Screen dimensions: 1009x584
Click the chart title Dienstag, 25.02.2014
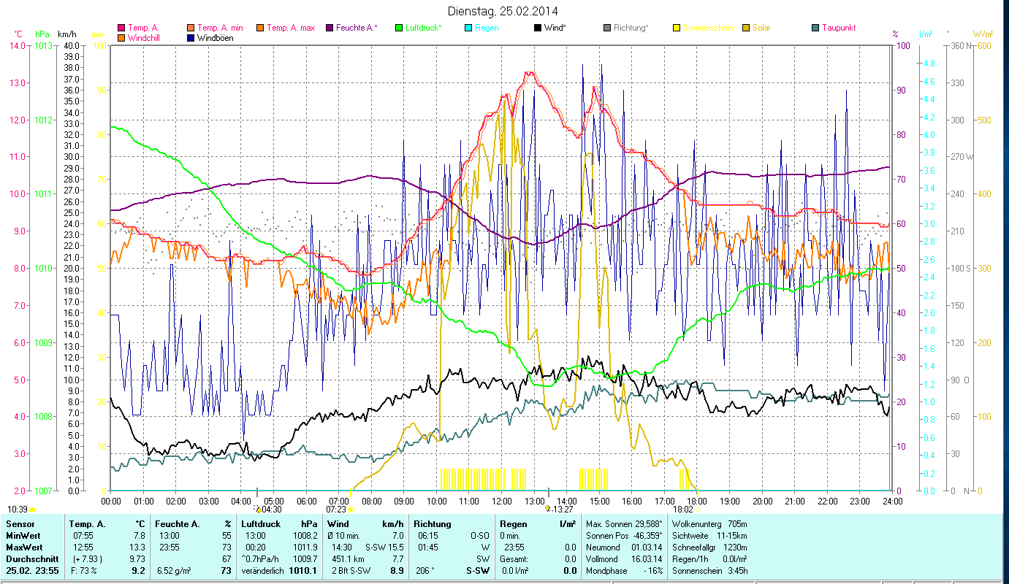(x=503, y=12)
